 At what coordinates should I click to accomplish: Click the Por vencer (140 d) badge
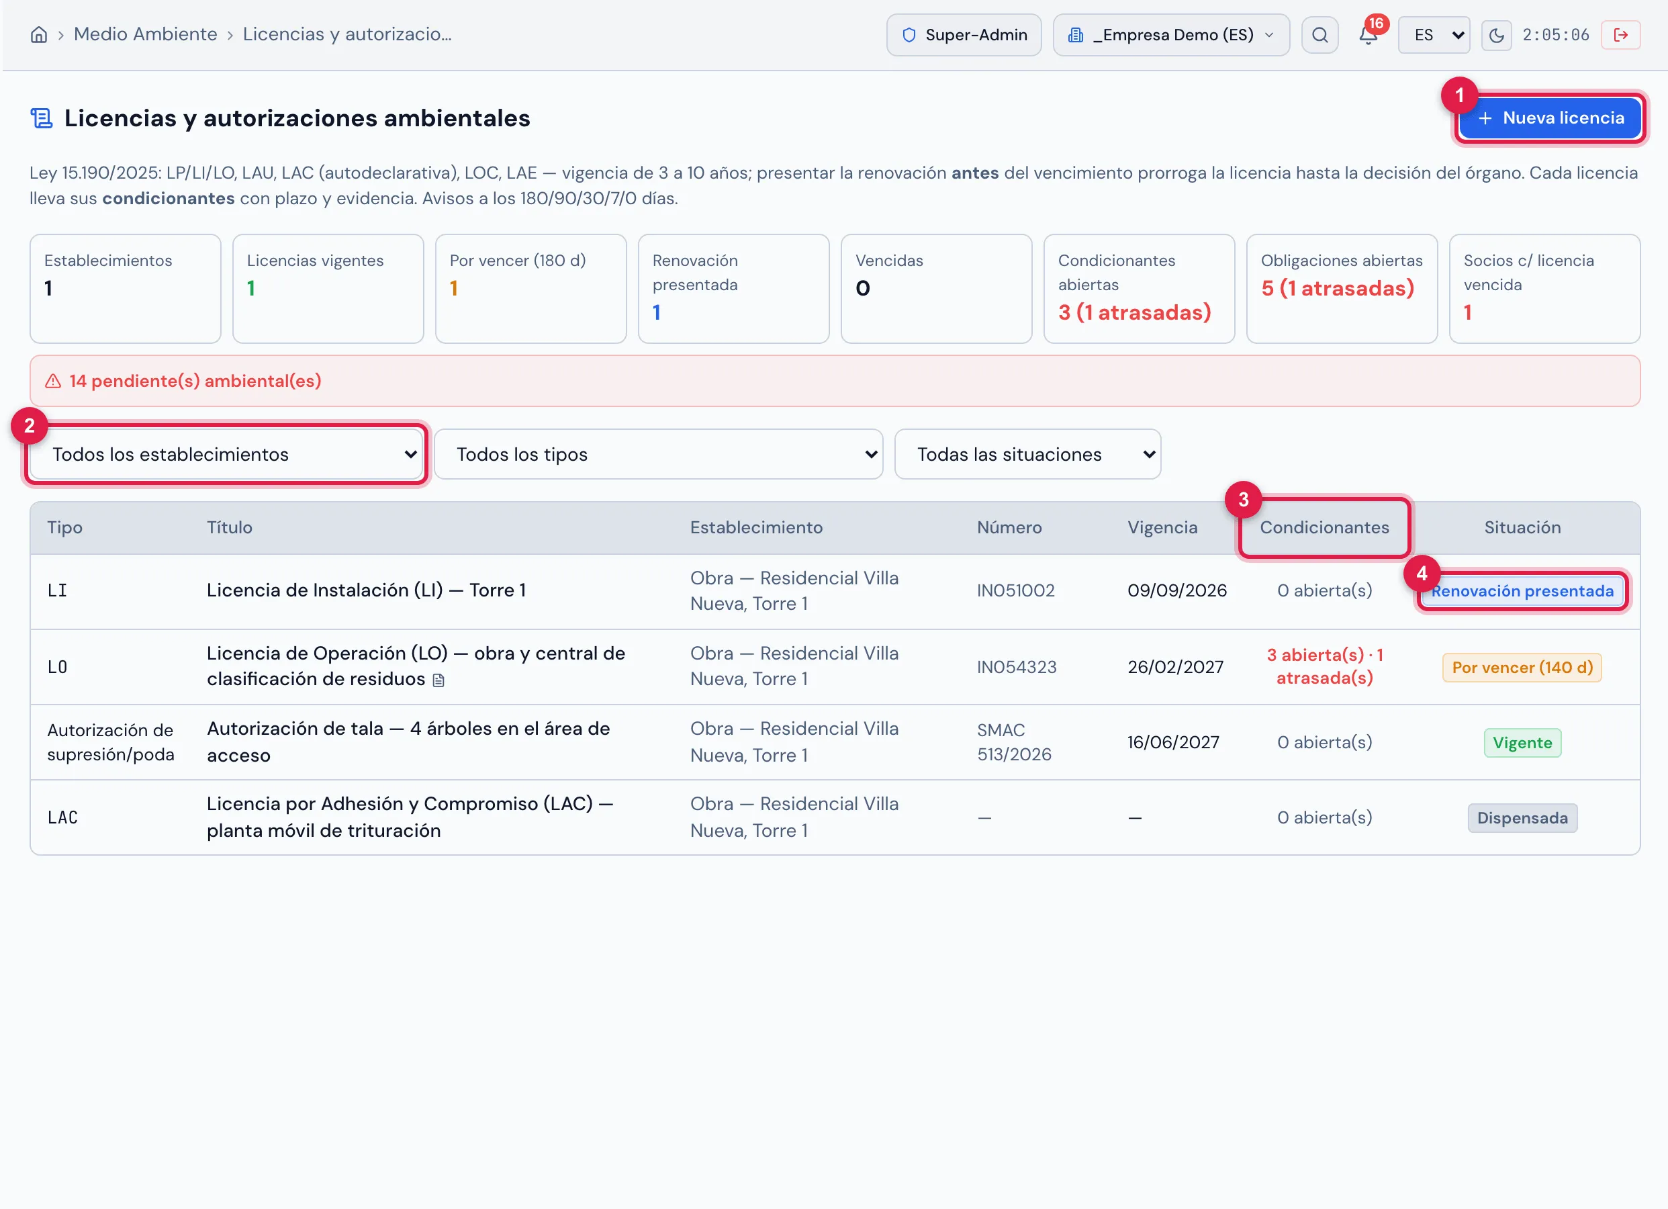pyautogui.click(x=1522, y=668)
